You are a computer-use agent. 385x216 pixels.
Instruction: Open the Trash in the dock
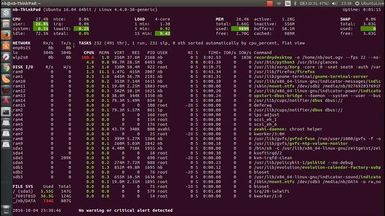pos(6,209)
